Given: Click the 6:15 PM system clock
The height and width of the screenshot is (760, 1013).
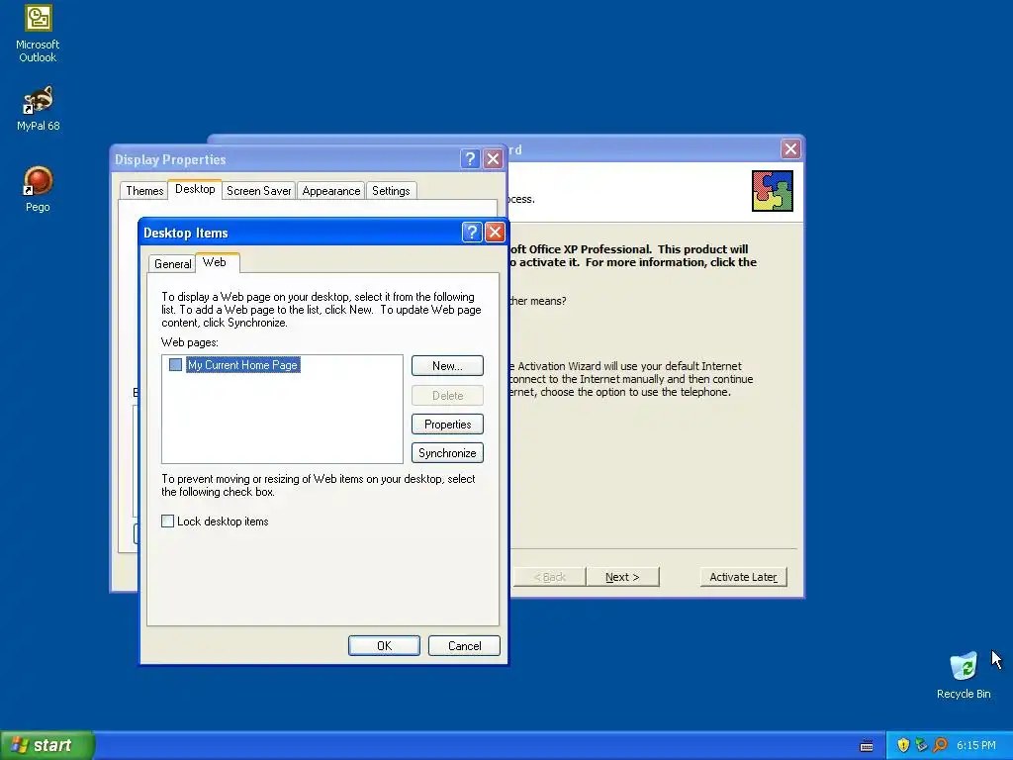Looking at the screenshot, I should point(976,745).
